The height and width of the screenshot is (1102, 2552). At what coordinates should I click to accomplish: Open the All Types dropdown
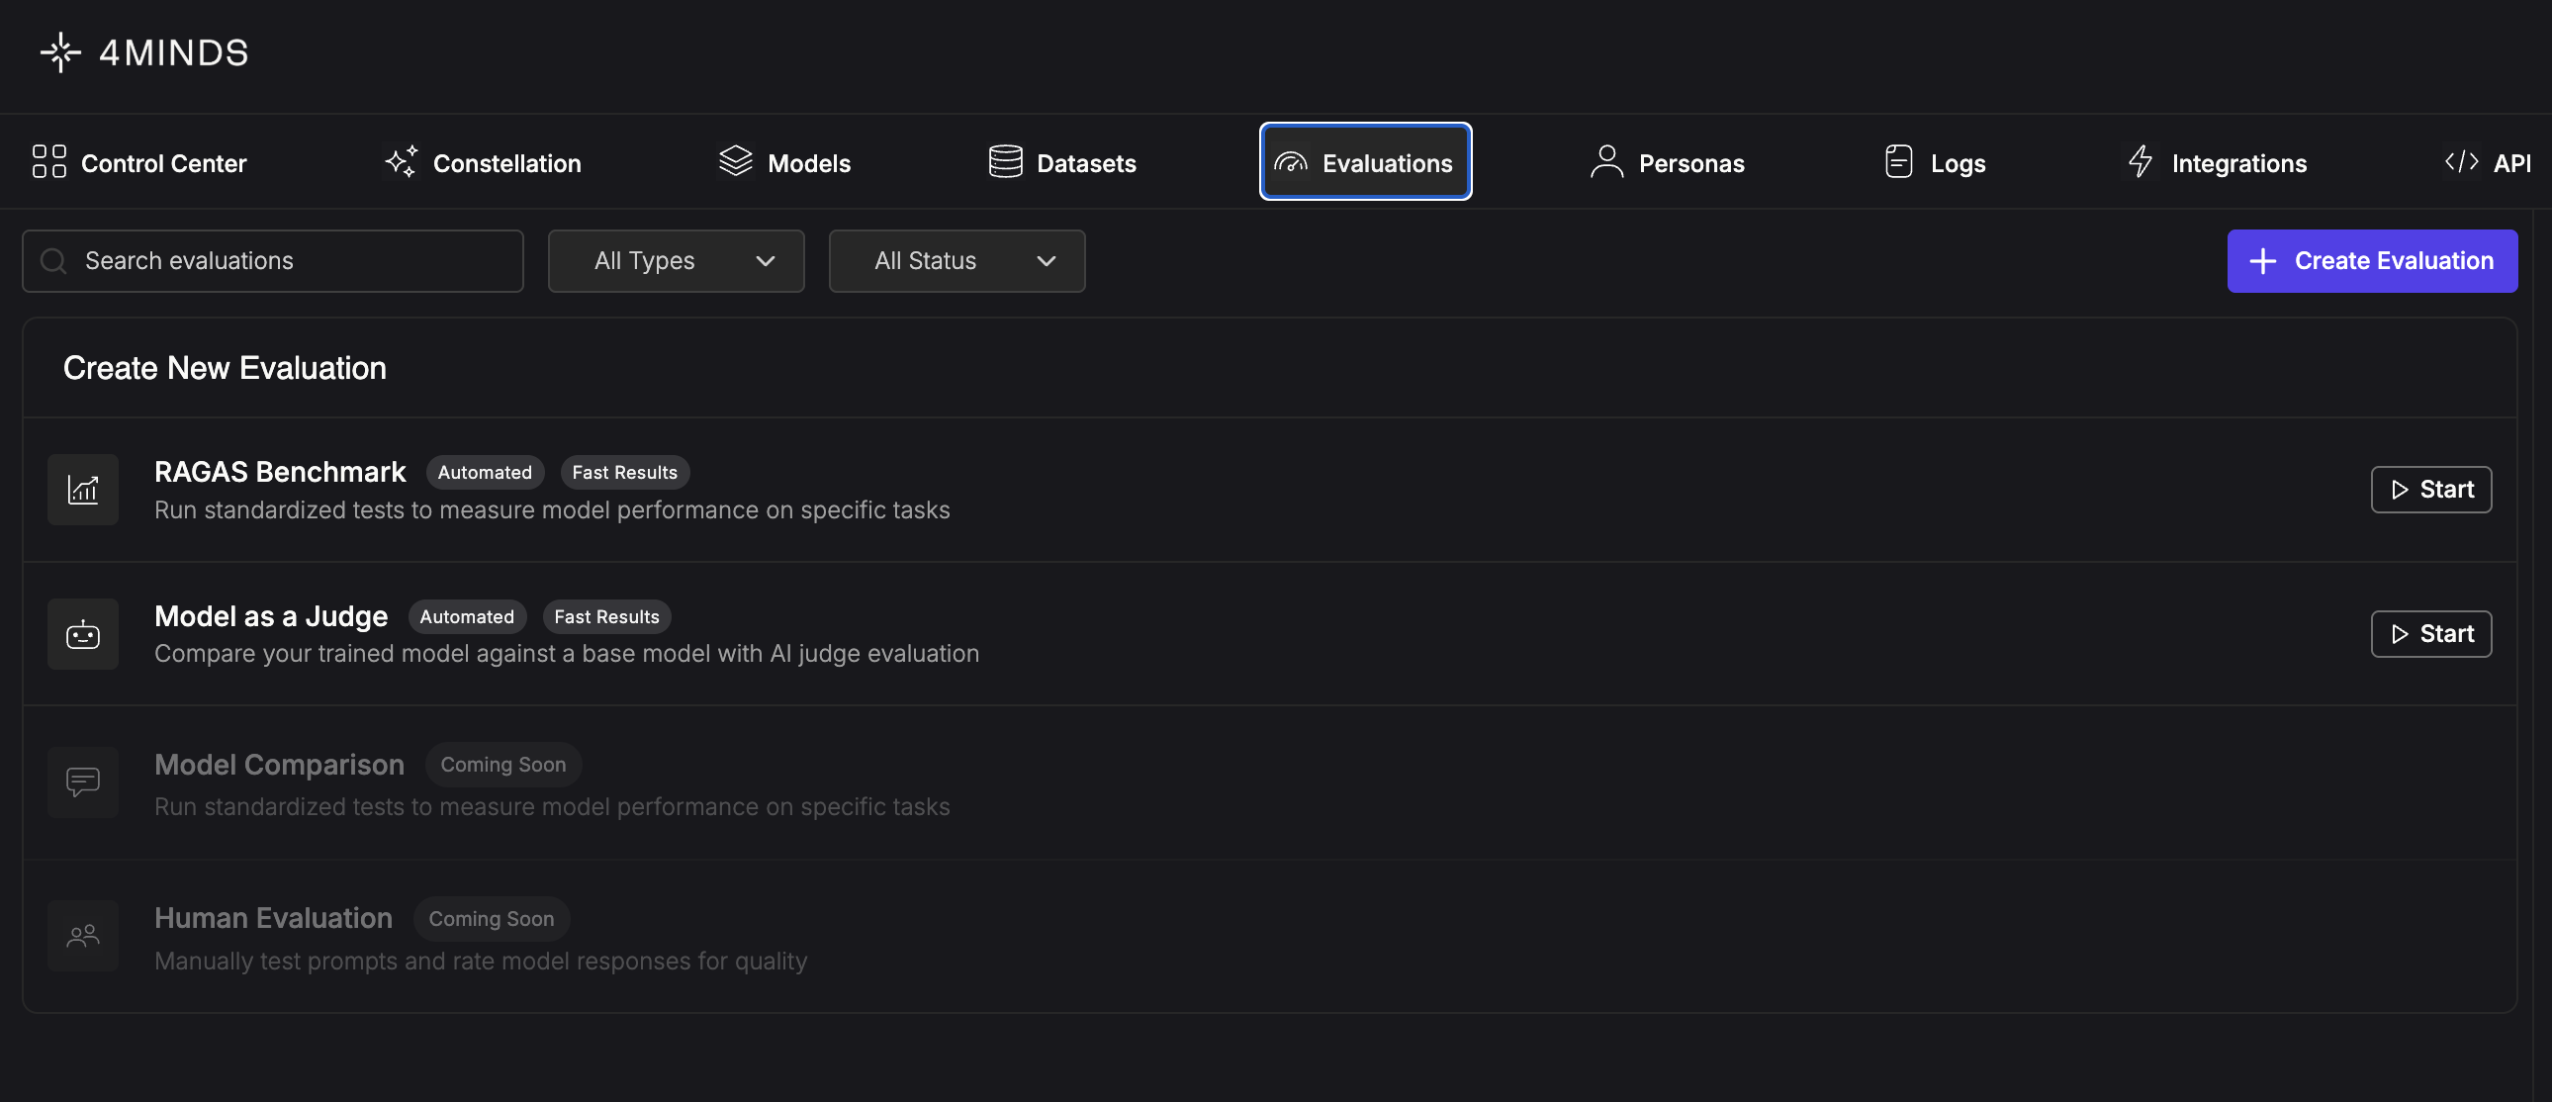pos(676,261)
